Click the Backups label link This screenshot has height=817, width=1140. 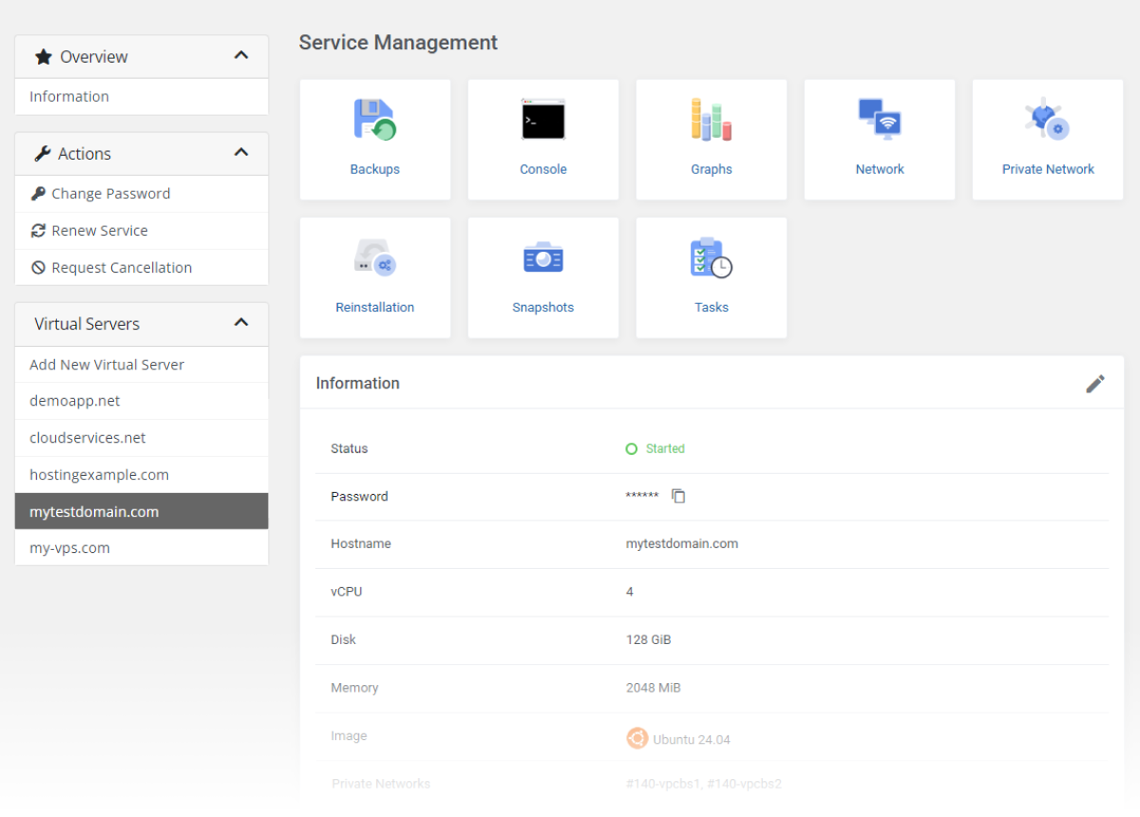[x=375, y=169]
